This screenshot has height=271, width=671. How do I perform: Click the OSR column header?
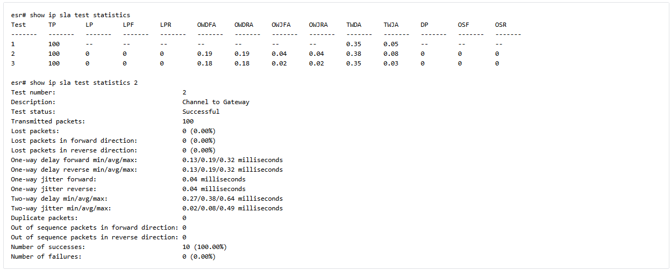click(x=501, y=25)
